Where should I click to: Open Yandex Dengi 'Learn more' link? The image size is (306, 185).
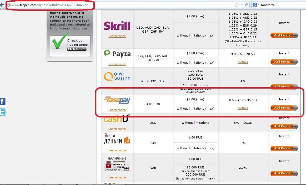click(117, 150)
